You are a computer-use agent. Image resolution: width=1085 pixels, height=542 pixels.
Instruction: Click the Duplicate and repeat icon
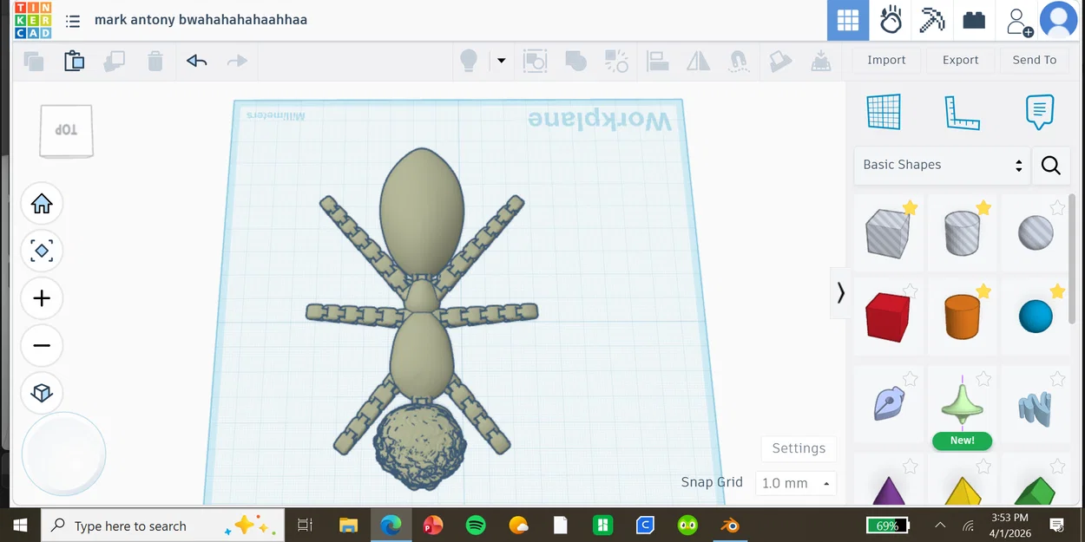point(115,61)
